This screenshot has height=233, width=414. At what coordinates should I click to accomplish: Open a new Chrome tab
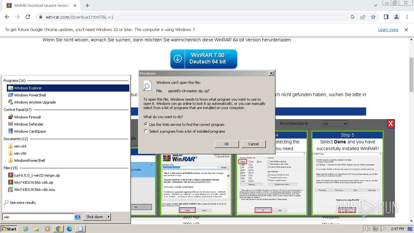click(87, 6)
